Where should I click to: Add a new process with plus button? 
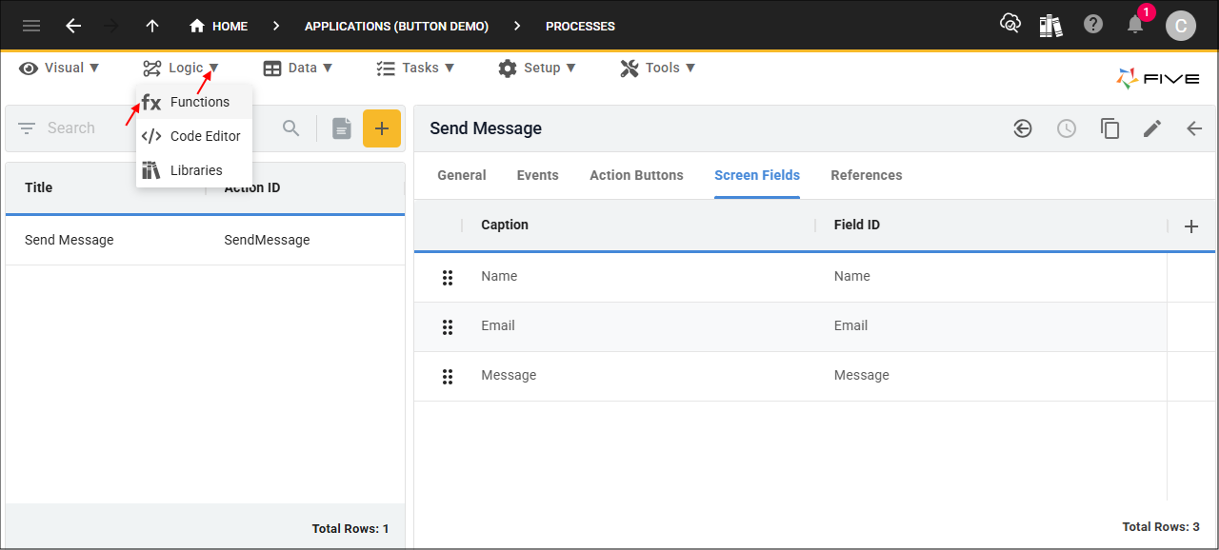tap(382, 128)
